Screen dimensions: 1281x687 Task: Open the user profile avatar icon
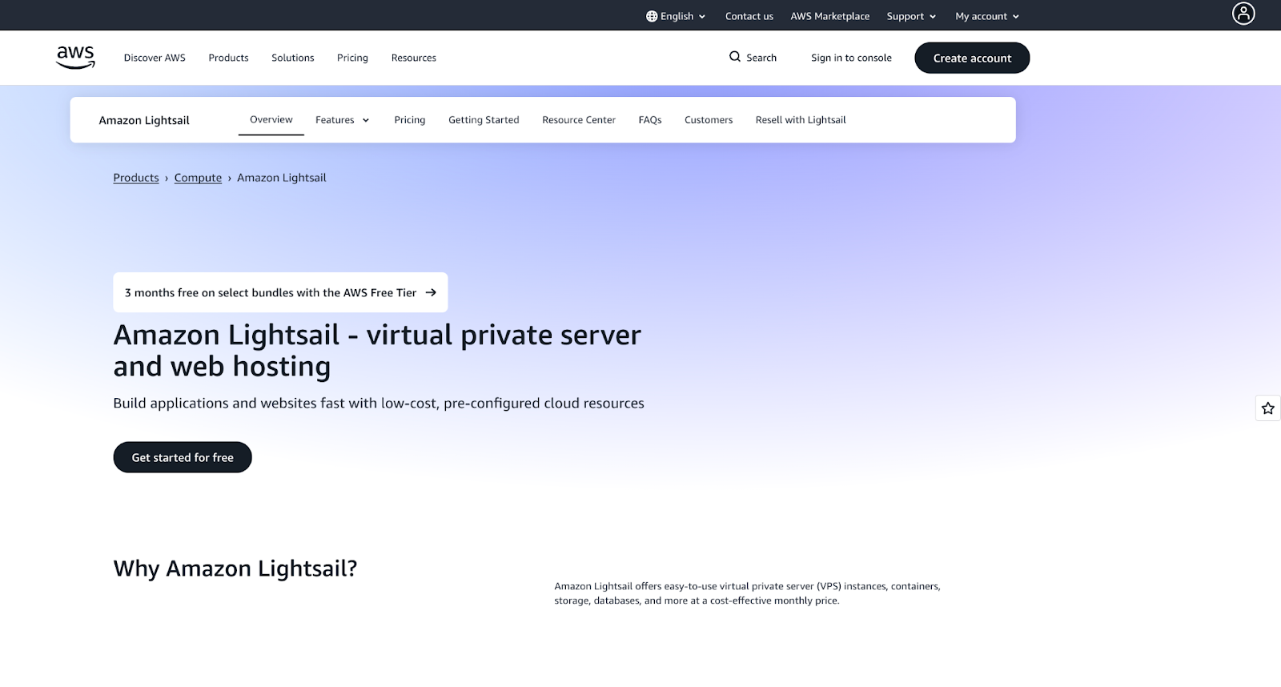click(1243, 14)
